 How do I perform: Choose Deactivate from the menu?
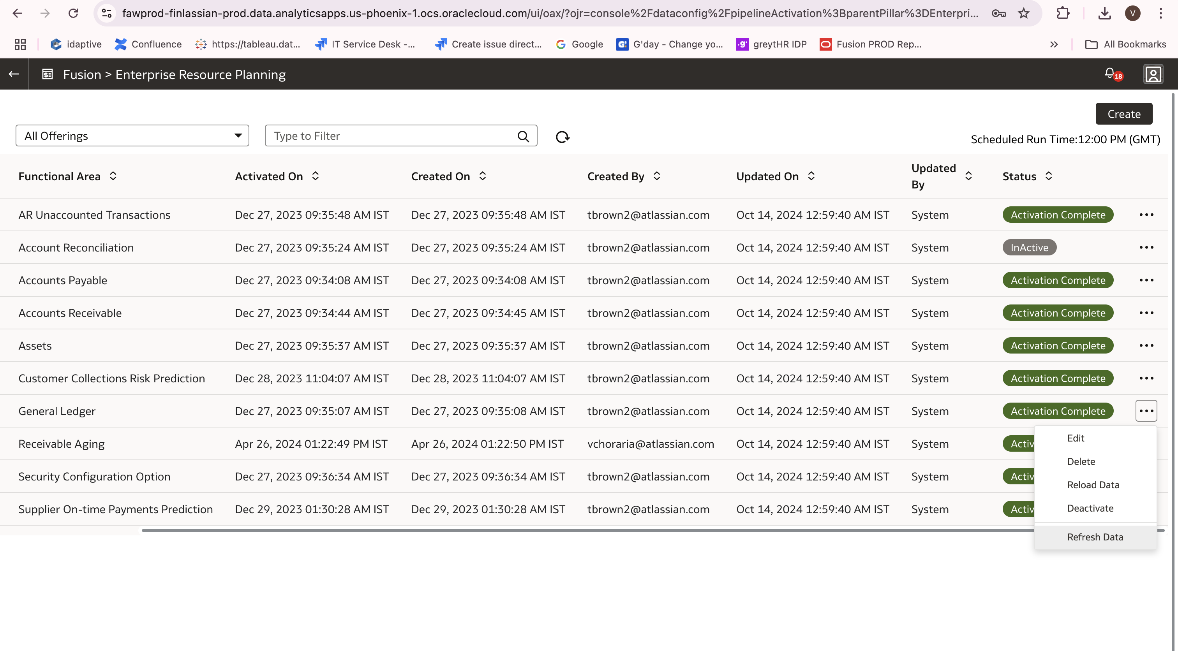point(1095,508)
